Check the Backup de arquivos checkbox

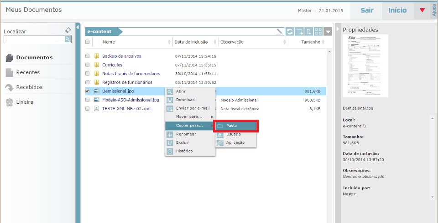[x=88, y=56]
